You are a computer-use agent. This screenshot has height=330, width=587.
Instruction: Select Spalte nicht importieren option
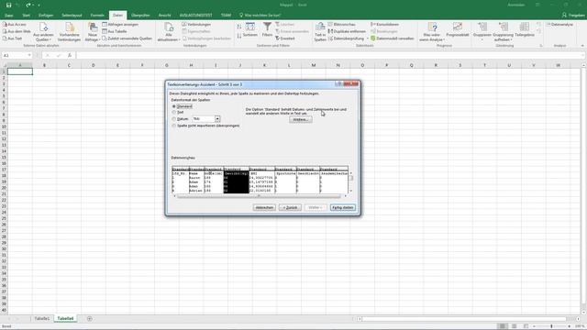[x=173, y=126]
